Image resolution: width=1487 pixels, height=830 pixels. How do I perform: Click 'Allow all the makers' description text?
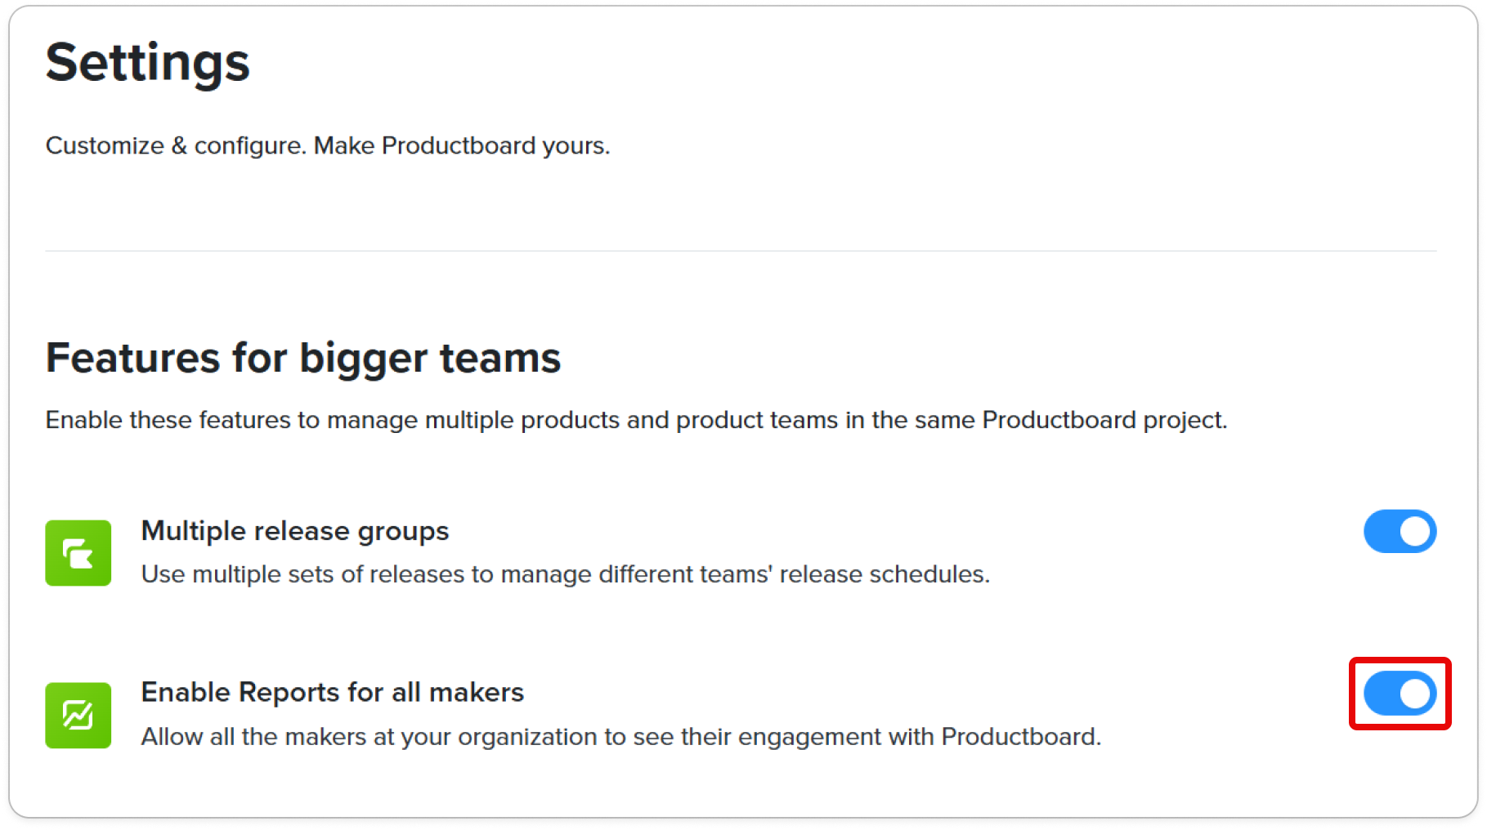621,737
